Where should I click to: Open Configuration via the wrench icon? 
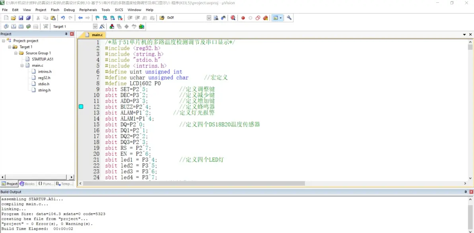coord(289,18)
